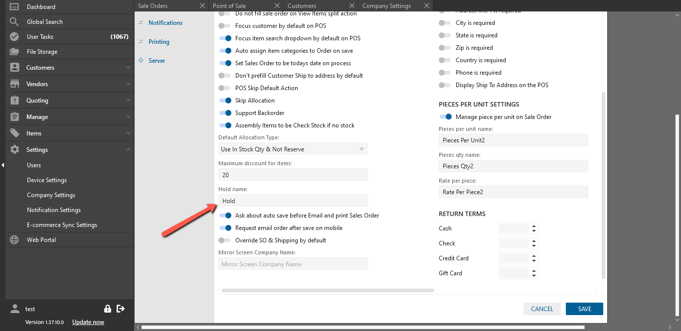Toggle Don't prefill Customer Ship to address

(x=225, y=76)
